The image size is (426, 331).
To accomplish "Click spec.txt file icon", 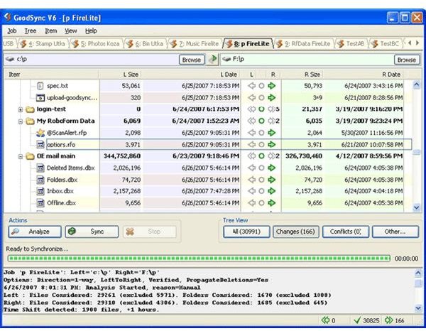I will [40, 86].
